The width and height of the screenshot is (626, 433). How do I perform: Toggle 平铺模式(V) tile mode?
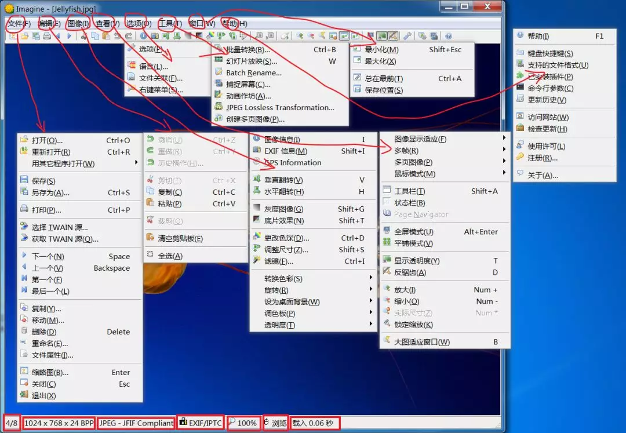pyautogui.click(x=445, y=243)
